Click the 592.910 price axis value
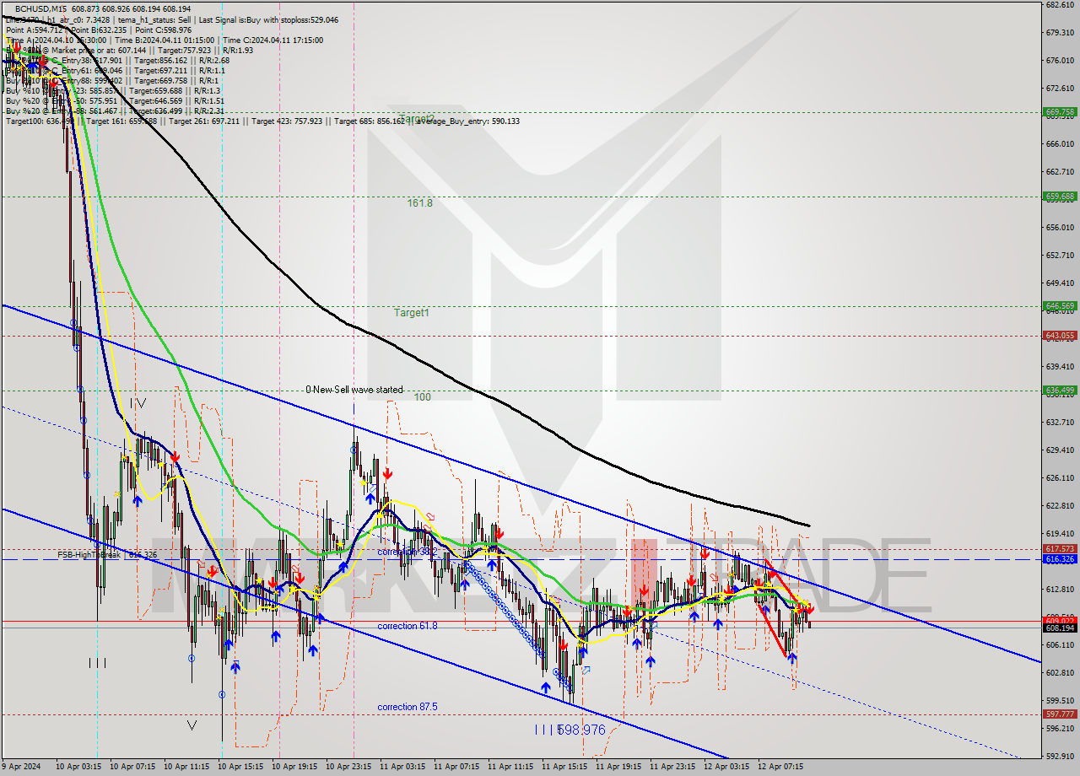Image resolution: width=1080 pixels, height=776 pixels. tap(1059, 756)
